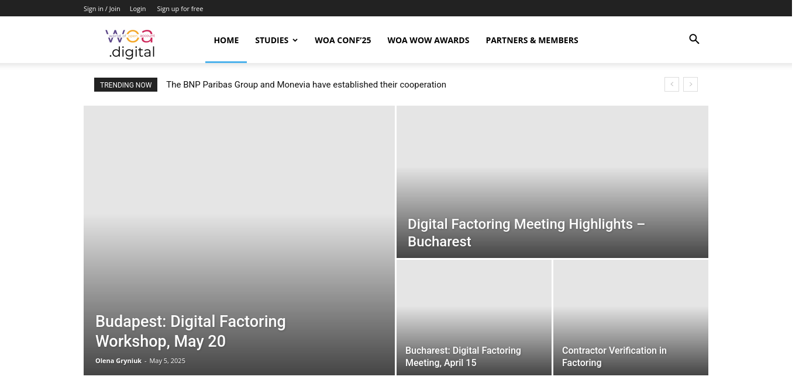This screenshot has height=380, width=799.
Task: Select the Home menu item
Action: pos(226,40)
